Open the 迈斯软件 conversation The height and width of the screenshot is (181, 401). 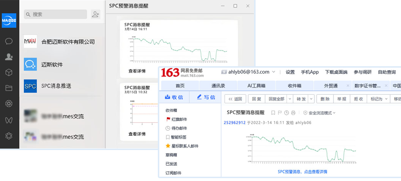pos(62,64)
